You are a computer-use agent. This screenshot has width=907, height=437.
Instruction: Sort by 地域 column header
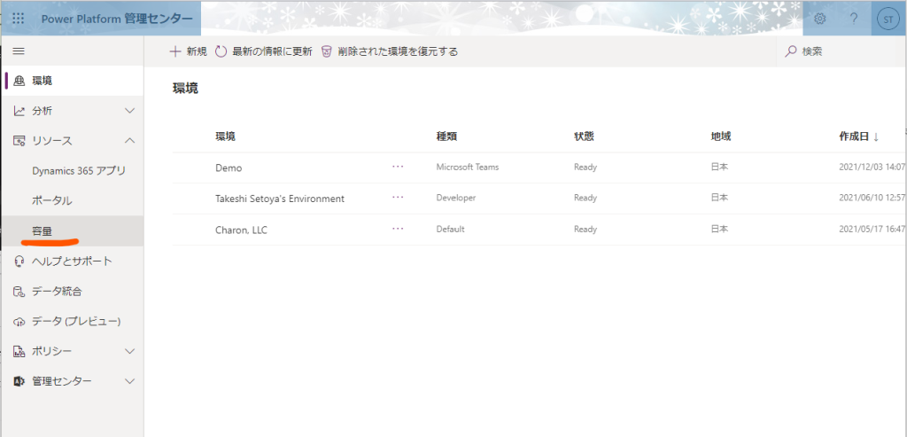coord(721,137)
